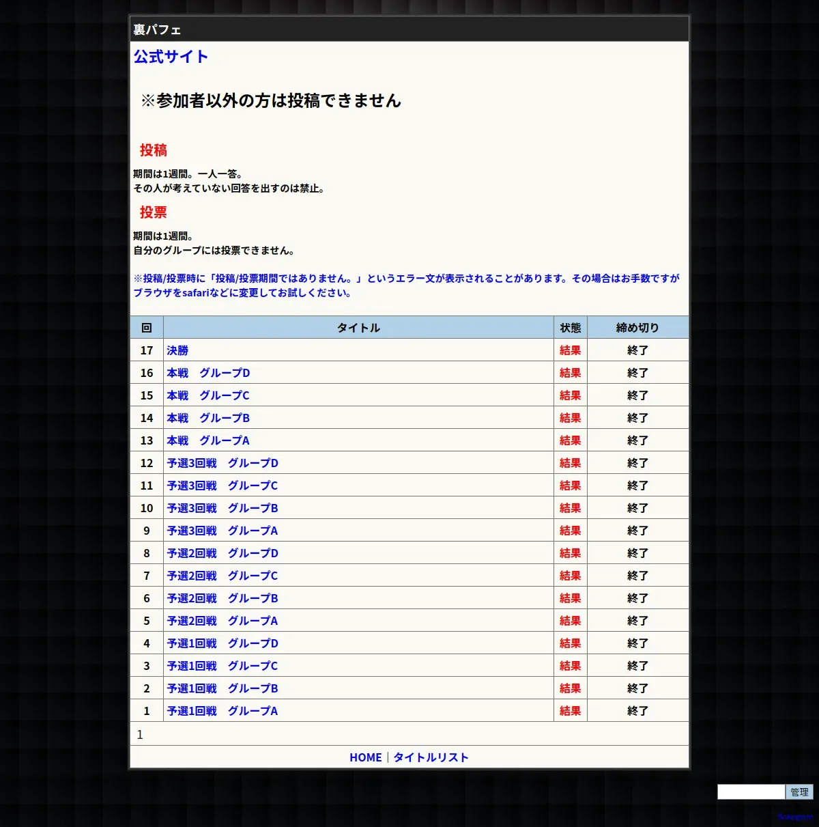View 結果 for round 10
The image size is (819, 827).
(571, 508)
